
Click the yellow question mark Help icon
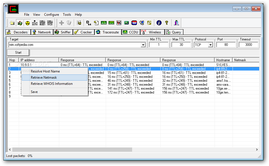tap(167, 23)
